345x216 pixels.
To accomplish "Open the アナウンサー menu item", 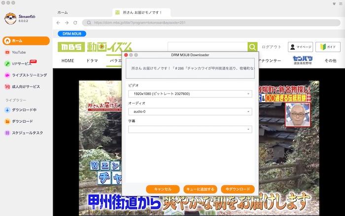I will [270, 61].
